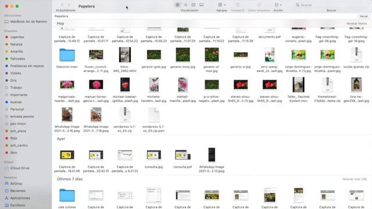Select Captura de pantalla 19.41.48 thumbnail
372x209 pixels.
[x=67, y=155]
